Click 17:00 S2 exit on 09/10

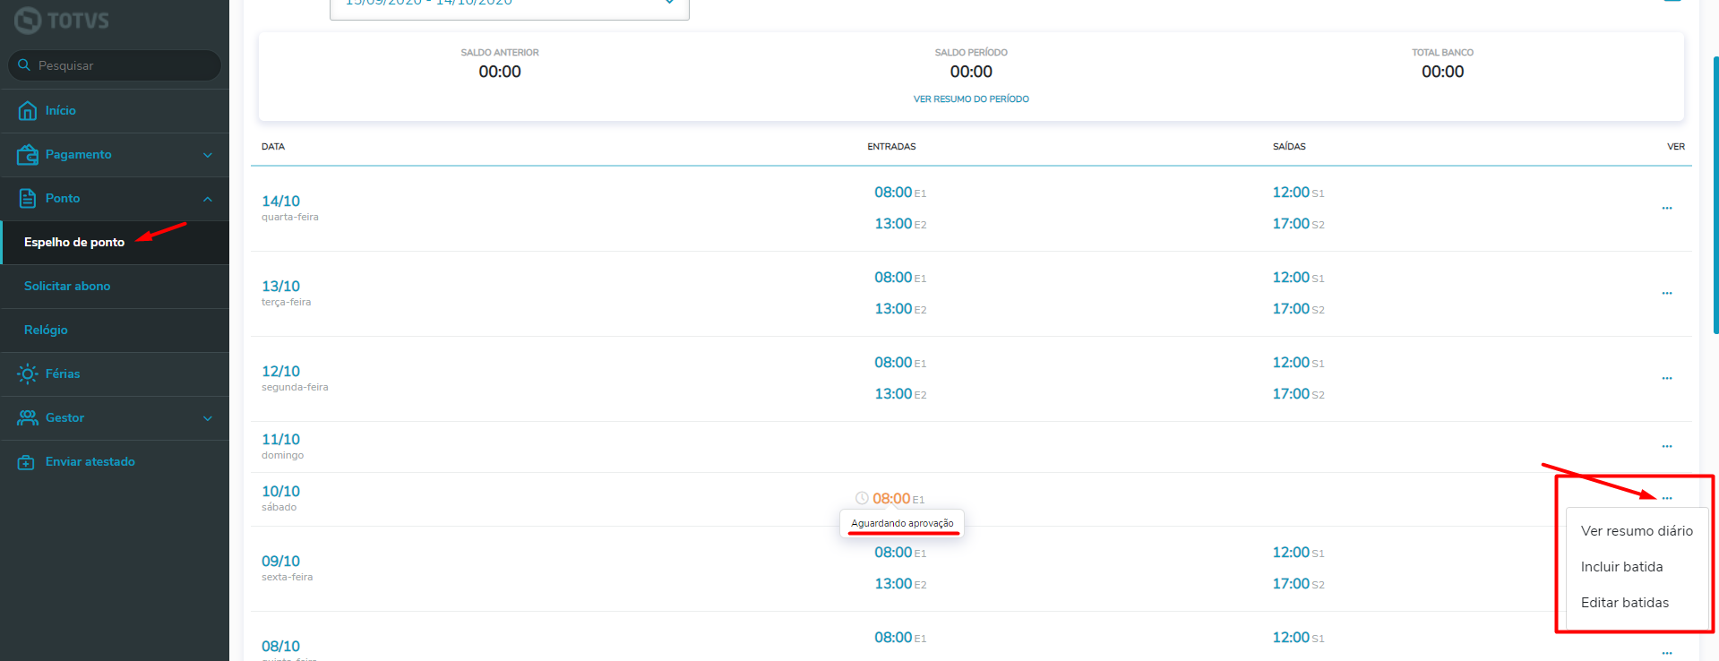1298,584
